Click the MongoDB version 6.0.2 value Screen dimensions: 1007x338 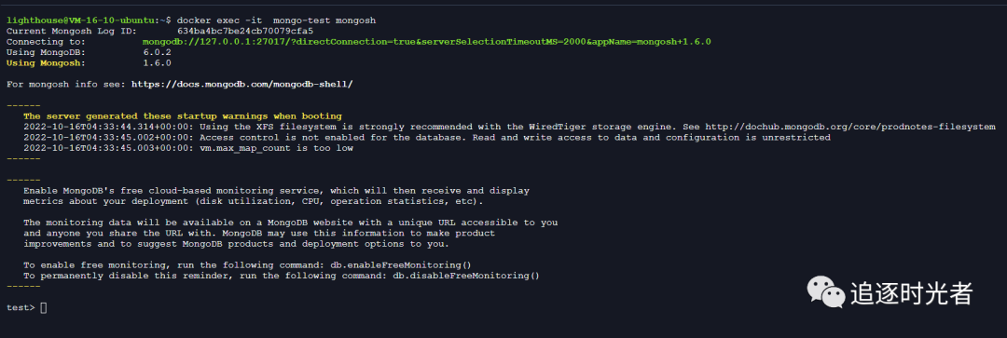click(x=157, y=52)
